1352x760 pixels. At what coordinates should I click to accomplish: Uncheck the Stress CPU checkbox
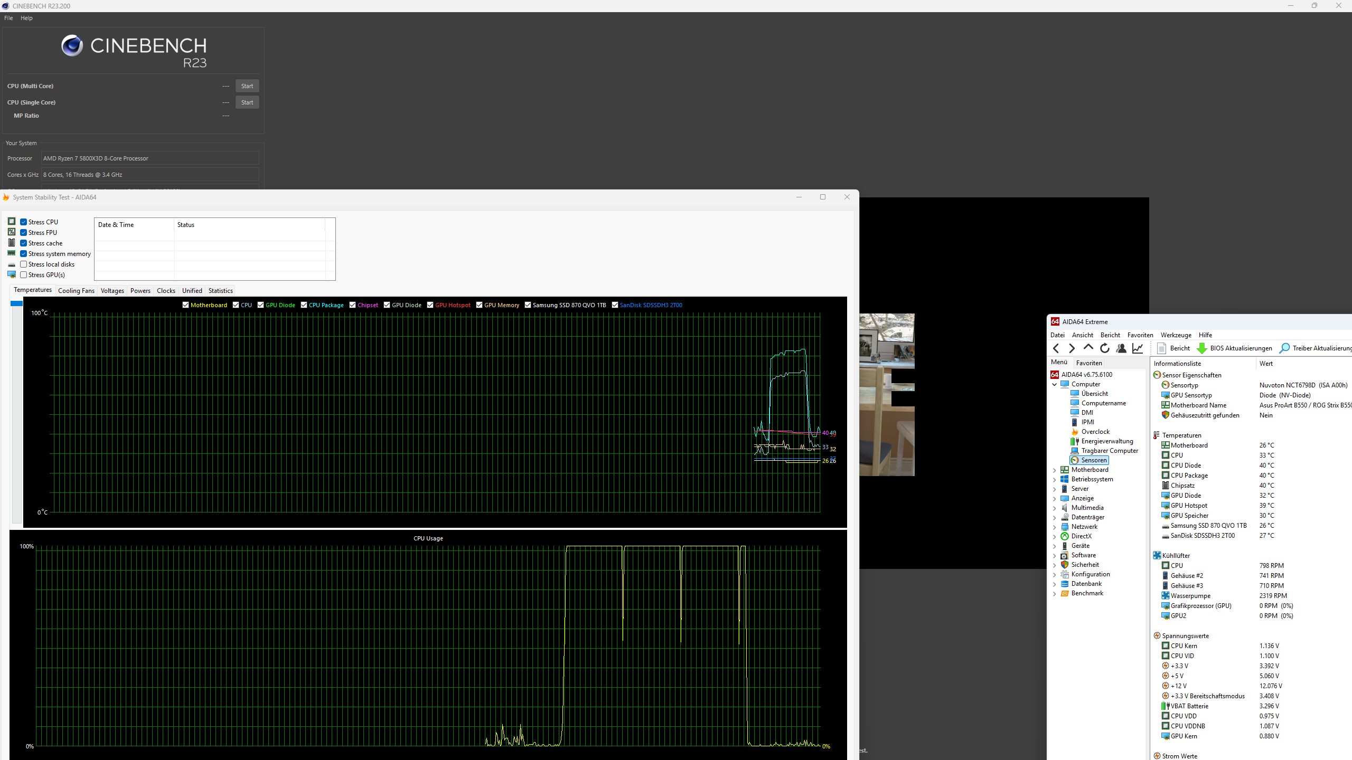click(x=24, y=222)
